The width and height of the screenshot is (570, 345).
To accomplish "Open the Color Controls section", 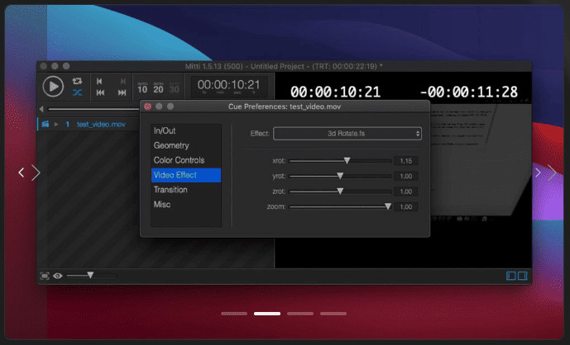I will 186,160.
